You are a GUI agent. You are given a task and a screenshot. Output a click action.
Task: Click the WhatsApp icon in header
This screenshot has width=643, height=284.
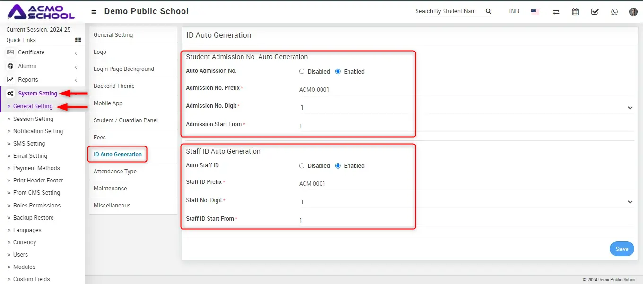coord(614,12)
